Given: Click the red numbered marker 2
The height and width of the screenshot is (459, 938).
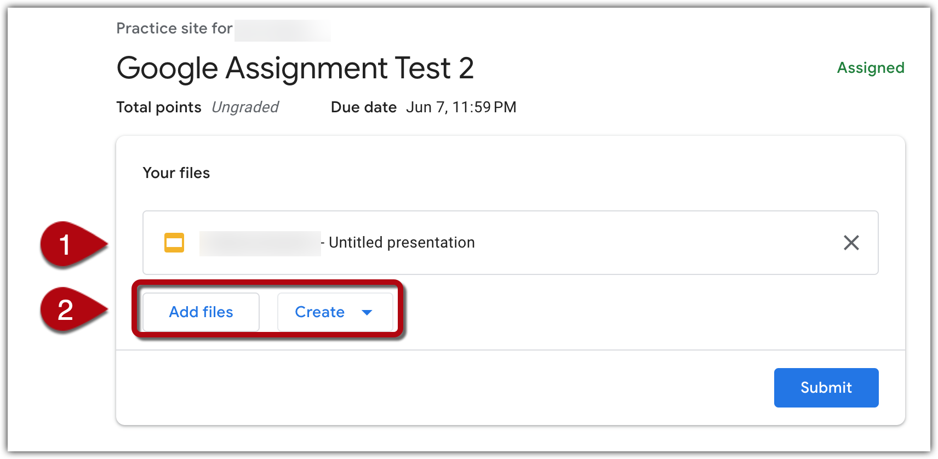Looking at the screenshot, I should pyautogui.click(x=66, y=310).
